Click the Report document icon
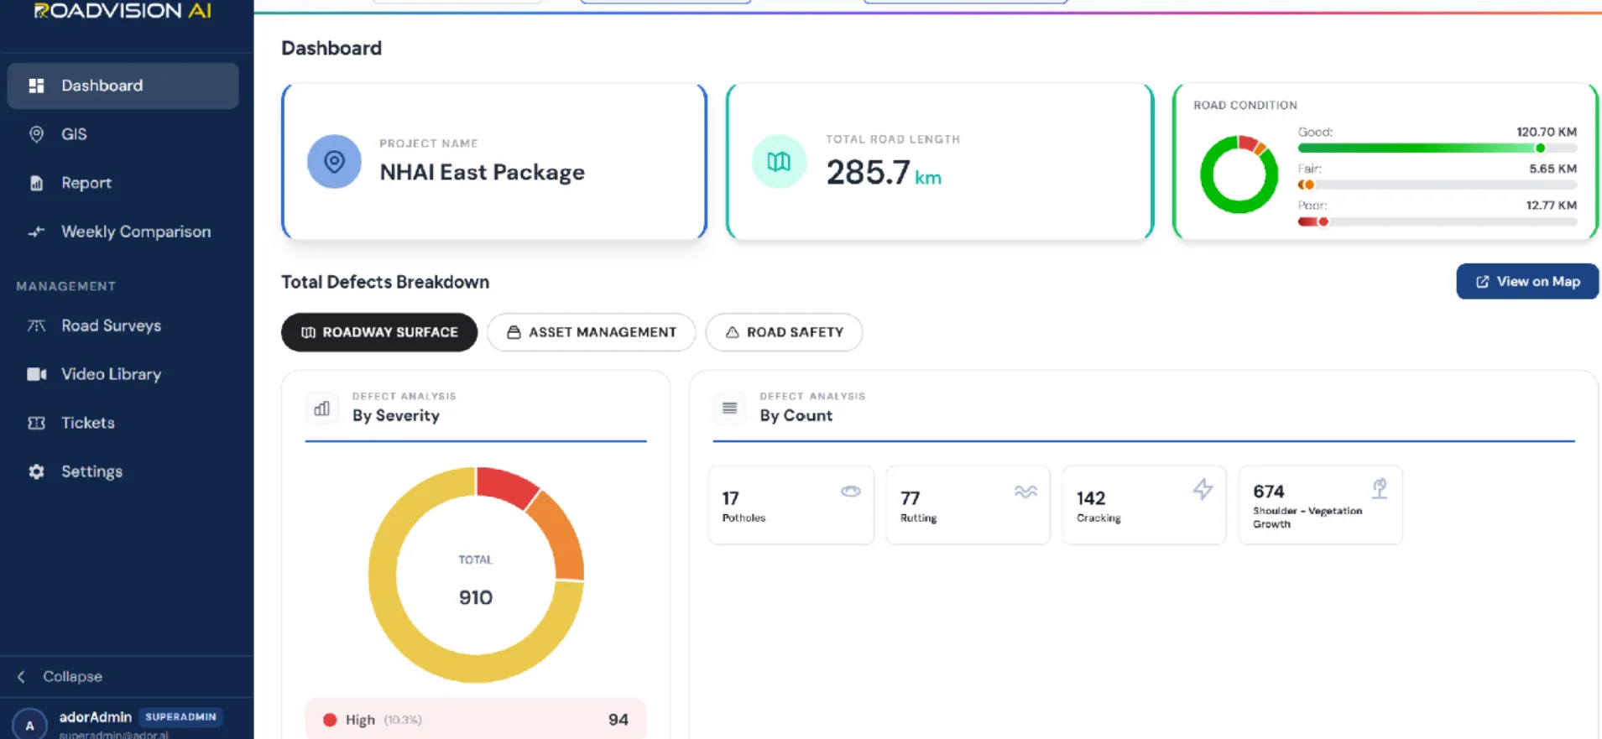This screenshot has height=739, width=1602. click(36, 183)
